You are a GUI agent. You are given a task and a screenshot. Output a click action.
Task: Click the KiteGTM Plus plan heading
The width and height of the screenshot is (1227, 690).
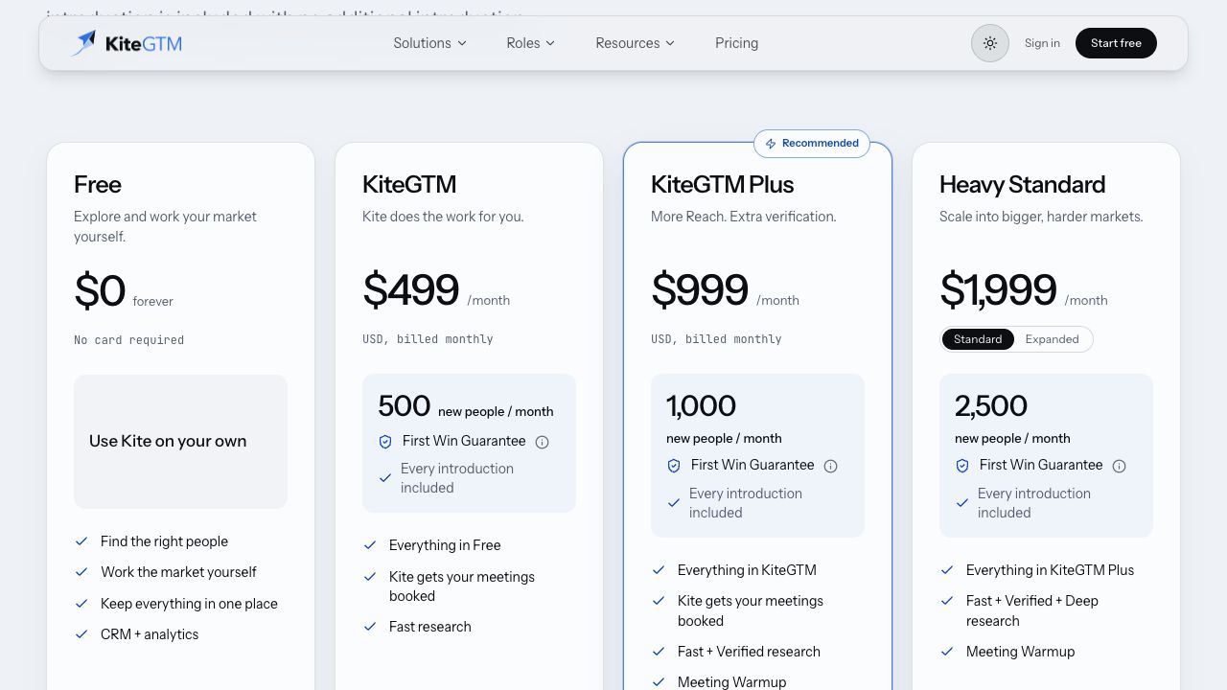pyautogui.click(x=722, y=184)
